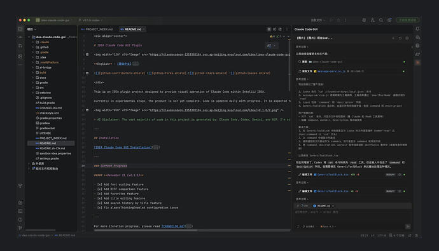The image size is (439, 251).
Task: Open the Structure tool window icon
Action: 20,57
